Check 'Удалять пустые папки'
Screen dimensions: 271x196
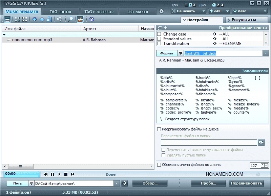[x=163, y=155]
